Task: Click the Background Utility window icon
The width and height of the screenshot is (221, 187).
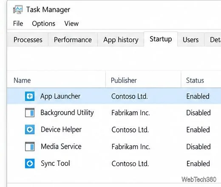Action: [30, 113]
